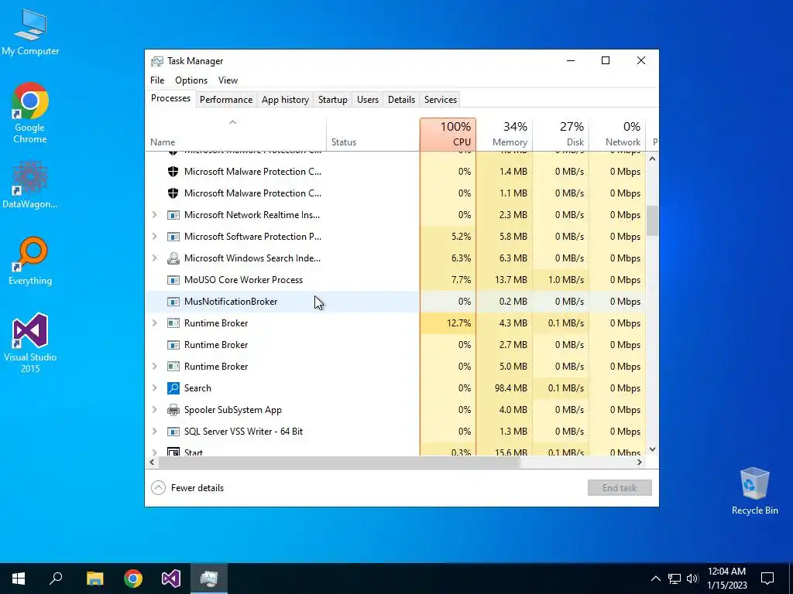Open the Options menu
This screenshot has height=594, width=793.
(x=191, y=80)
